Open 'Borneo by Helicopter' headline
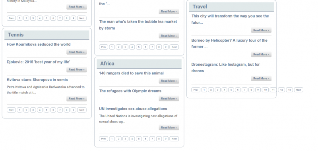This screenshot has height=151, width=318. [229, 44]
